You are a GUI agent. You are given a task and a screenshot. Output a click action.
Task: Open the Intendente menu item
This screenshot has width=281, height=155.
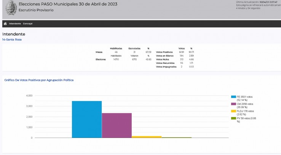click(15, 24)
